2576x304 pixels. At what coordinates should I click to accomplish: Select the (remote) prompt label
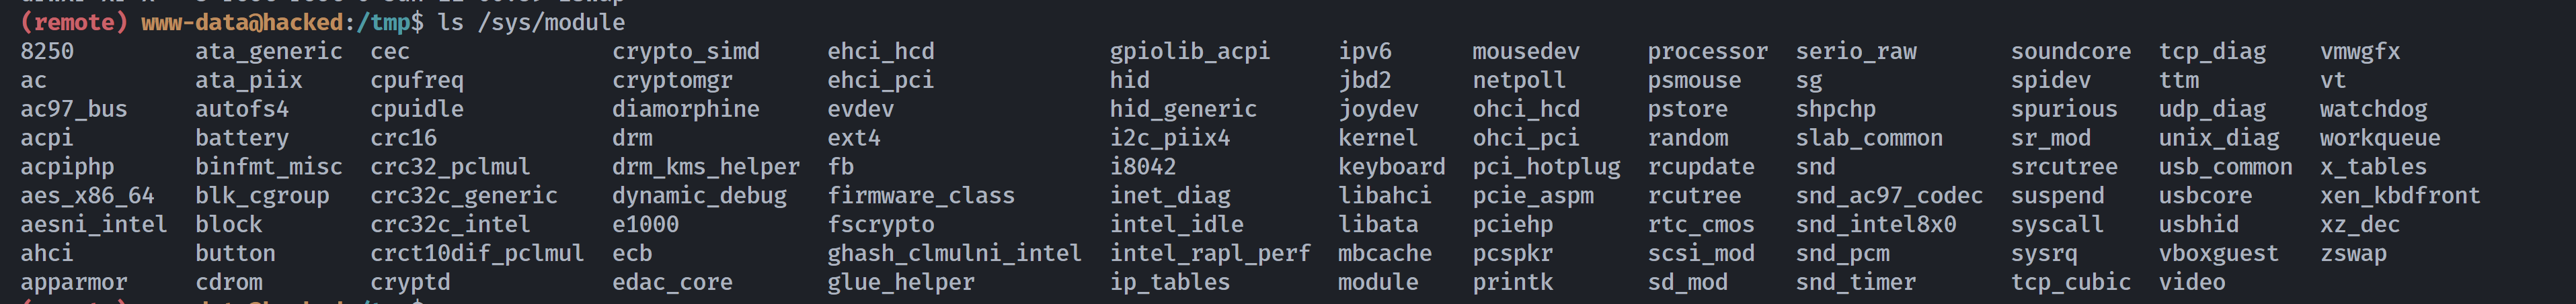74,22
